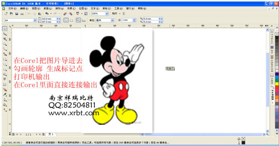This screenshot has width=279, height=146.
Task: Select the 页1 page tab
Action: click(51, 134)
